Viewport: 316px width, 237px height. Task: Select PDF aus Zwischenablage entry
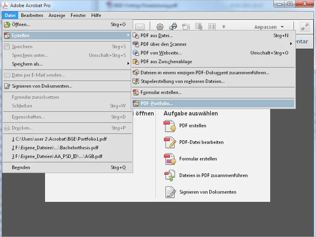[x=214, y=62]
